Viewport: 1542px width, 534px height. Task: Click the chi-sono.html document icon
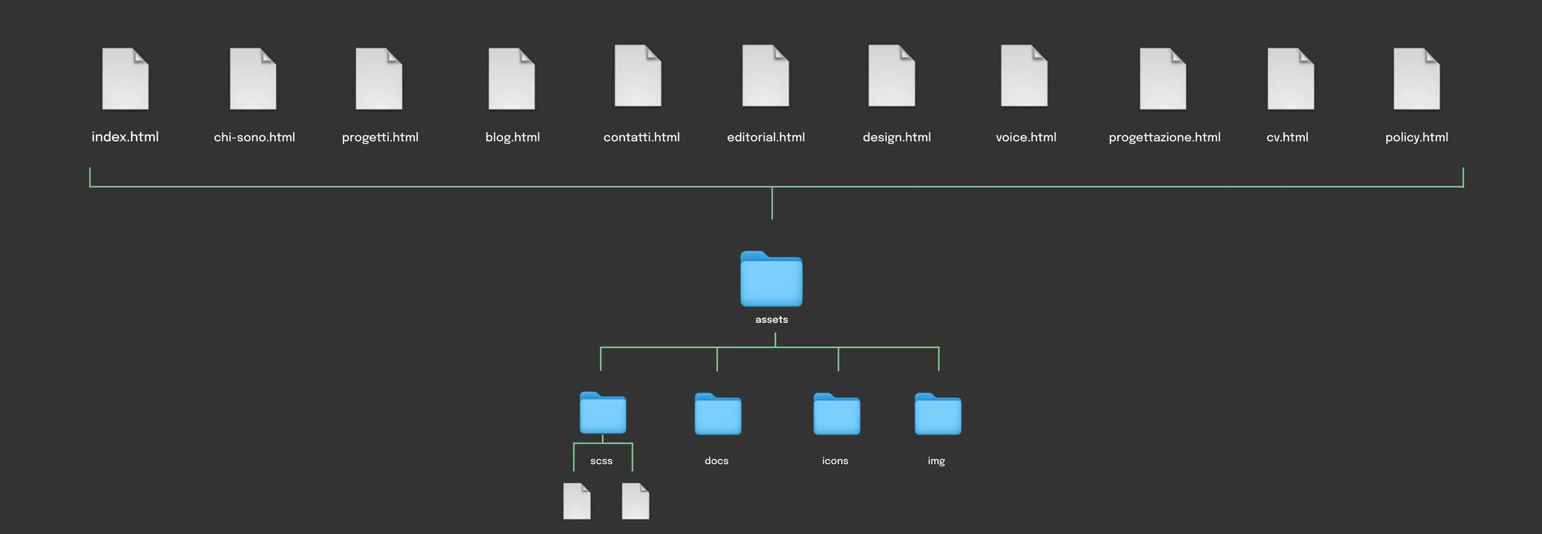click(x=253, y=79)
